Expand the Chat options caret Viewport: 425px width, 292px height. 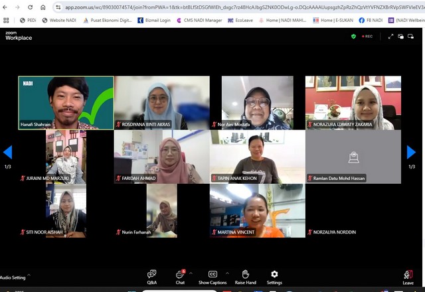[191, 272]
